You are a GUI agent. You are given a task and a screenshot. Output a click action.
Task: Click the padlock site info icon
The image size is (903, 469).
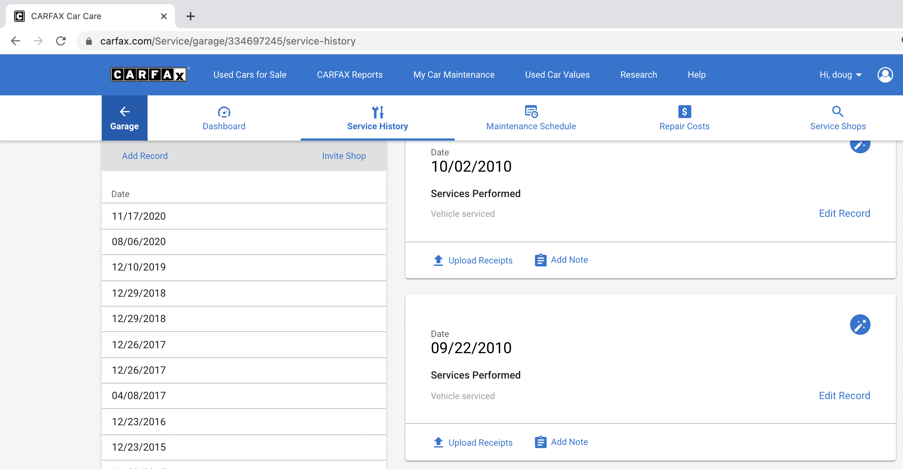click(x=89, y=41)
